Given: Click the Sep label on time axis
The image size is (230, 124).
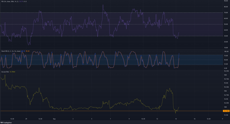Looking at the screenshot, I should coord(54,119).
